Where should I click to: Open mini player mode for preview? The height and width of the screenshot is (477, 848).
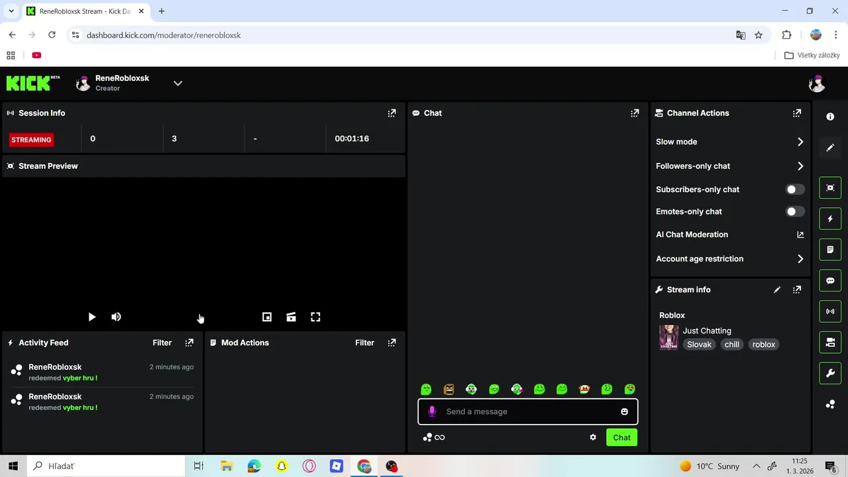coord(267,317)
